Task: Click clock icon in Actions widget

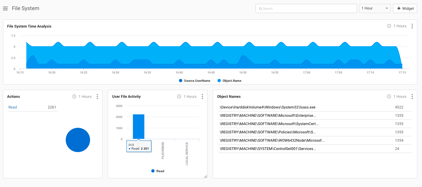Action: 74,97
